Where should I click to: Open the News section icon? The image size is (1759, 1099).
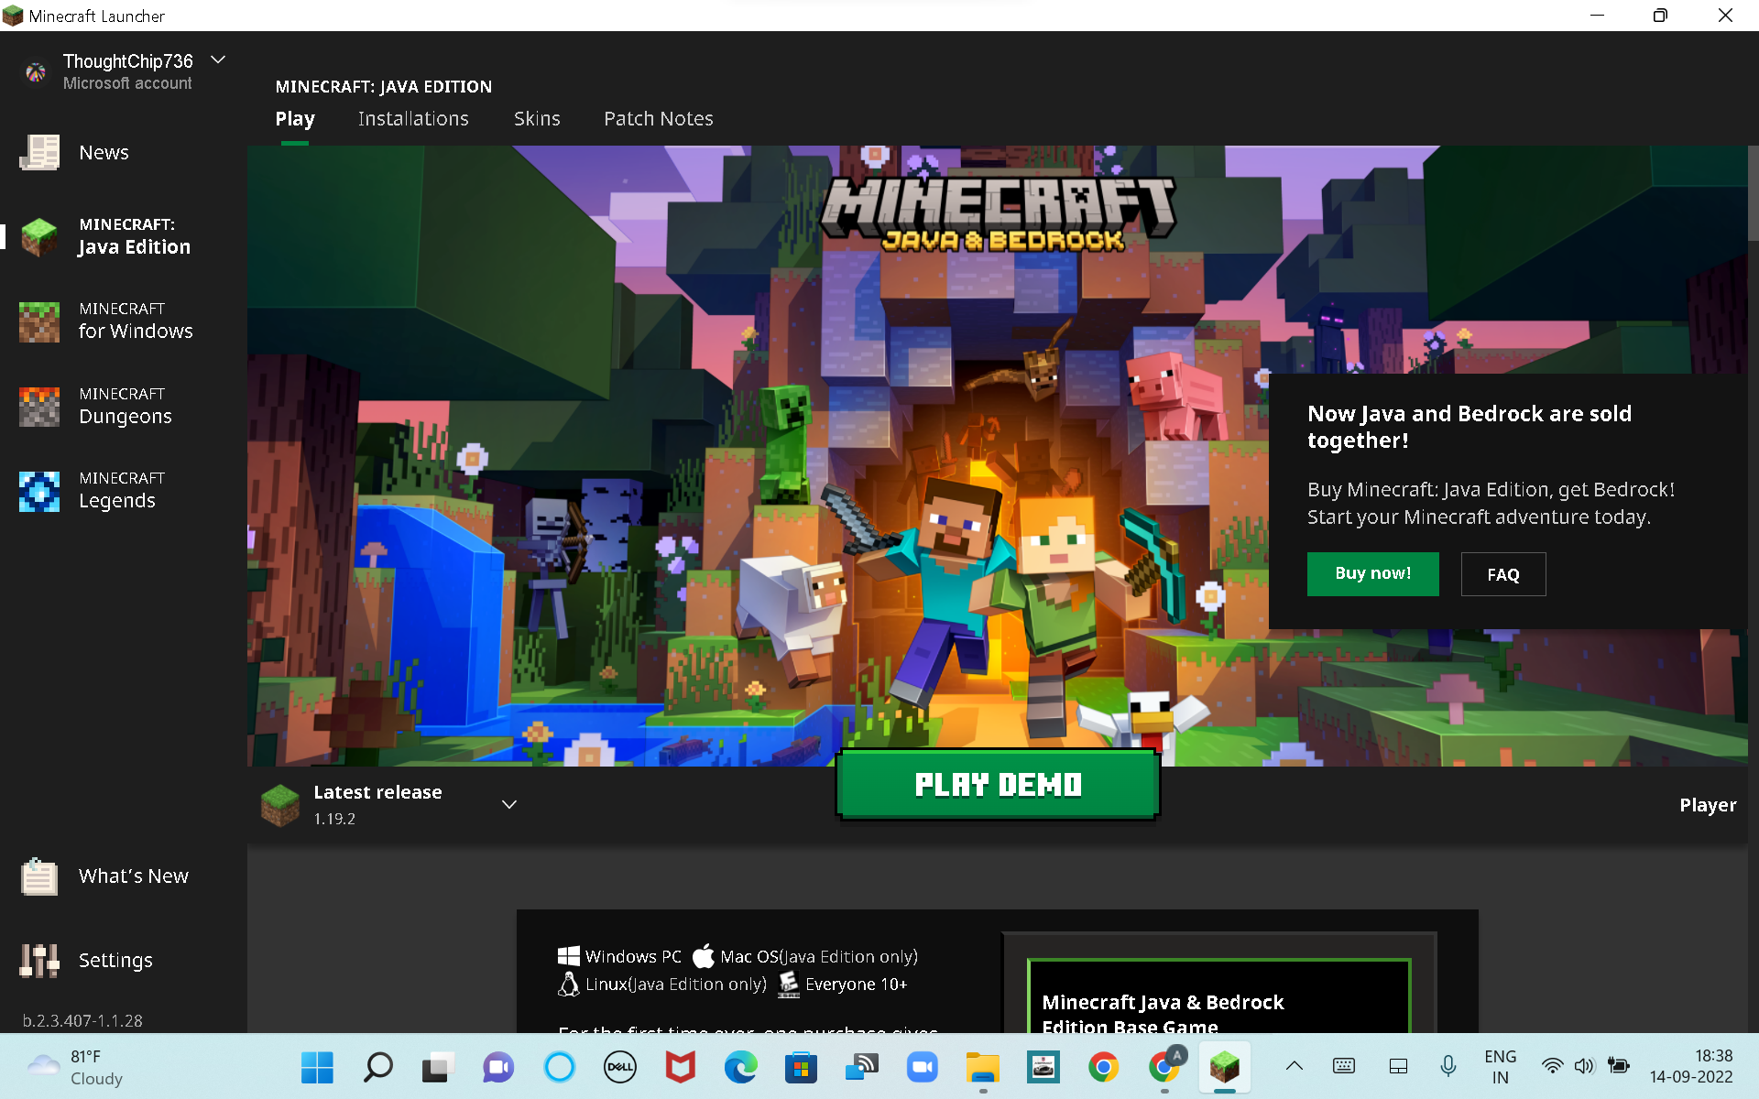(x=39, y=152)
